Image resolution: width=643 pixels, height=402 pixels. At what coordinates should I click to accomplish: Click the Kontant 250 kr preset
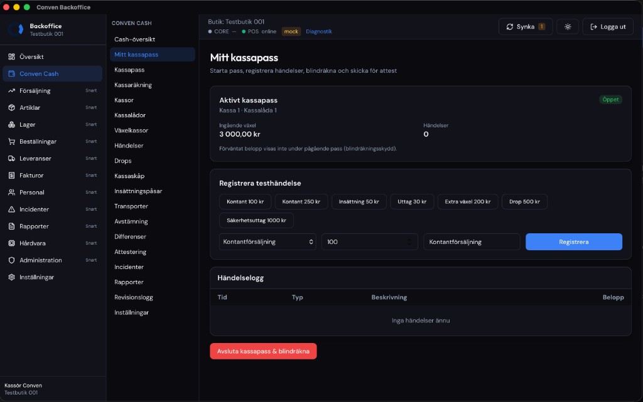[x=301, y=201]
